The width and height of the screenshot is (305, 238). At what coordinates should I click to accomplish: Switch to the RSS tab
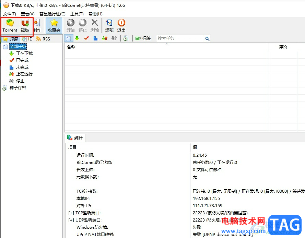pos(43,39)
